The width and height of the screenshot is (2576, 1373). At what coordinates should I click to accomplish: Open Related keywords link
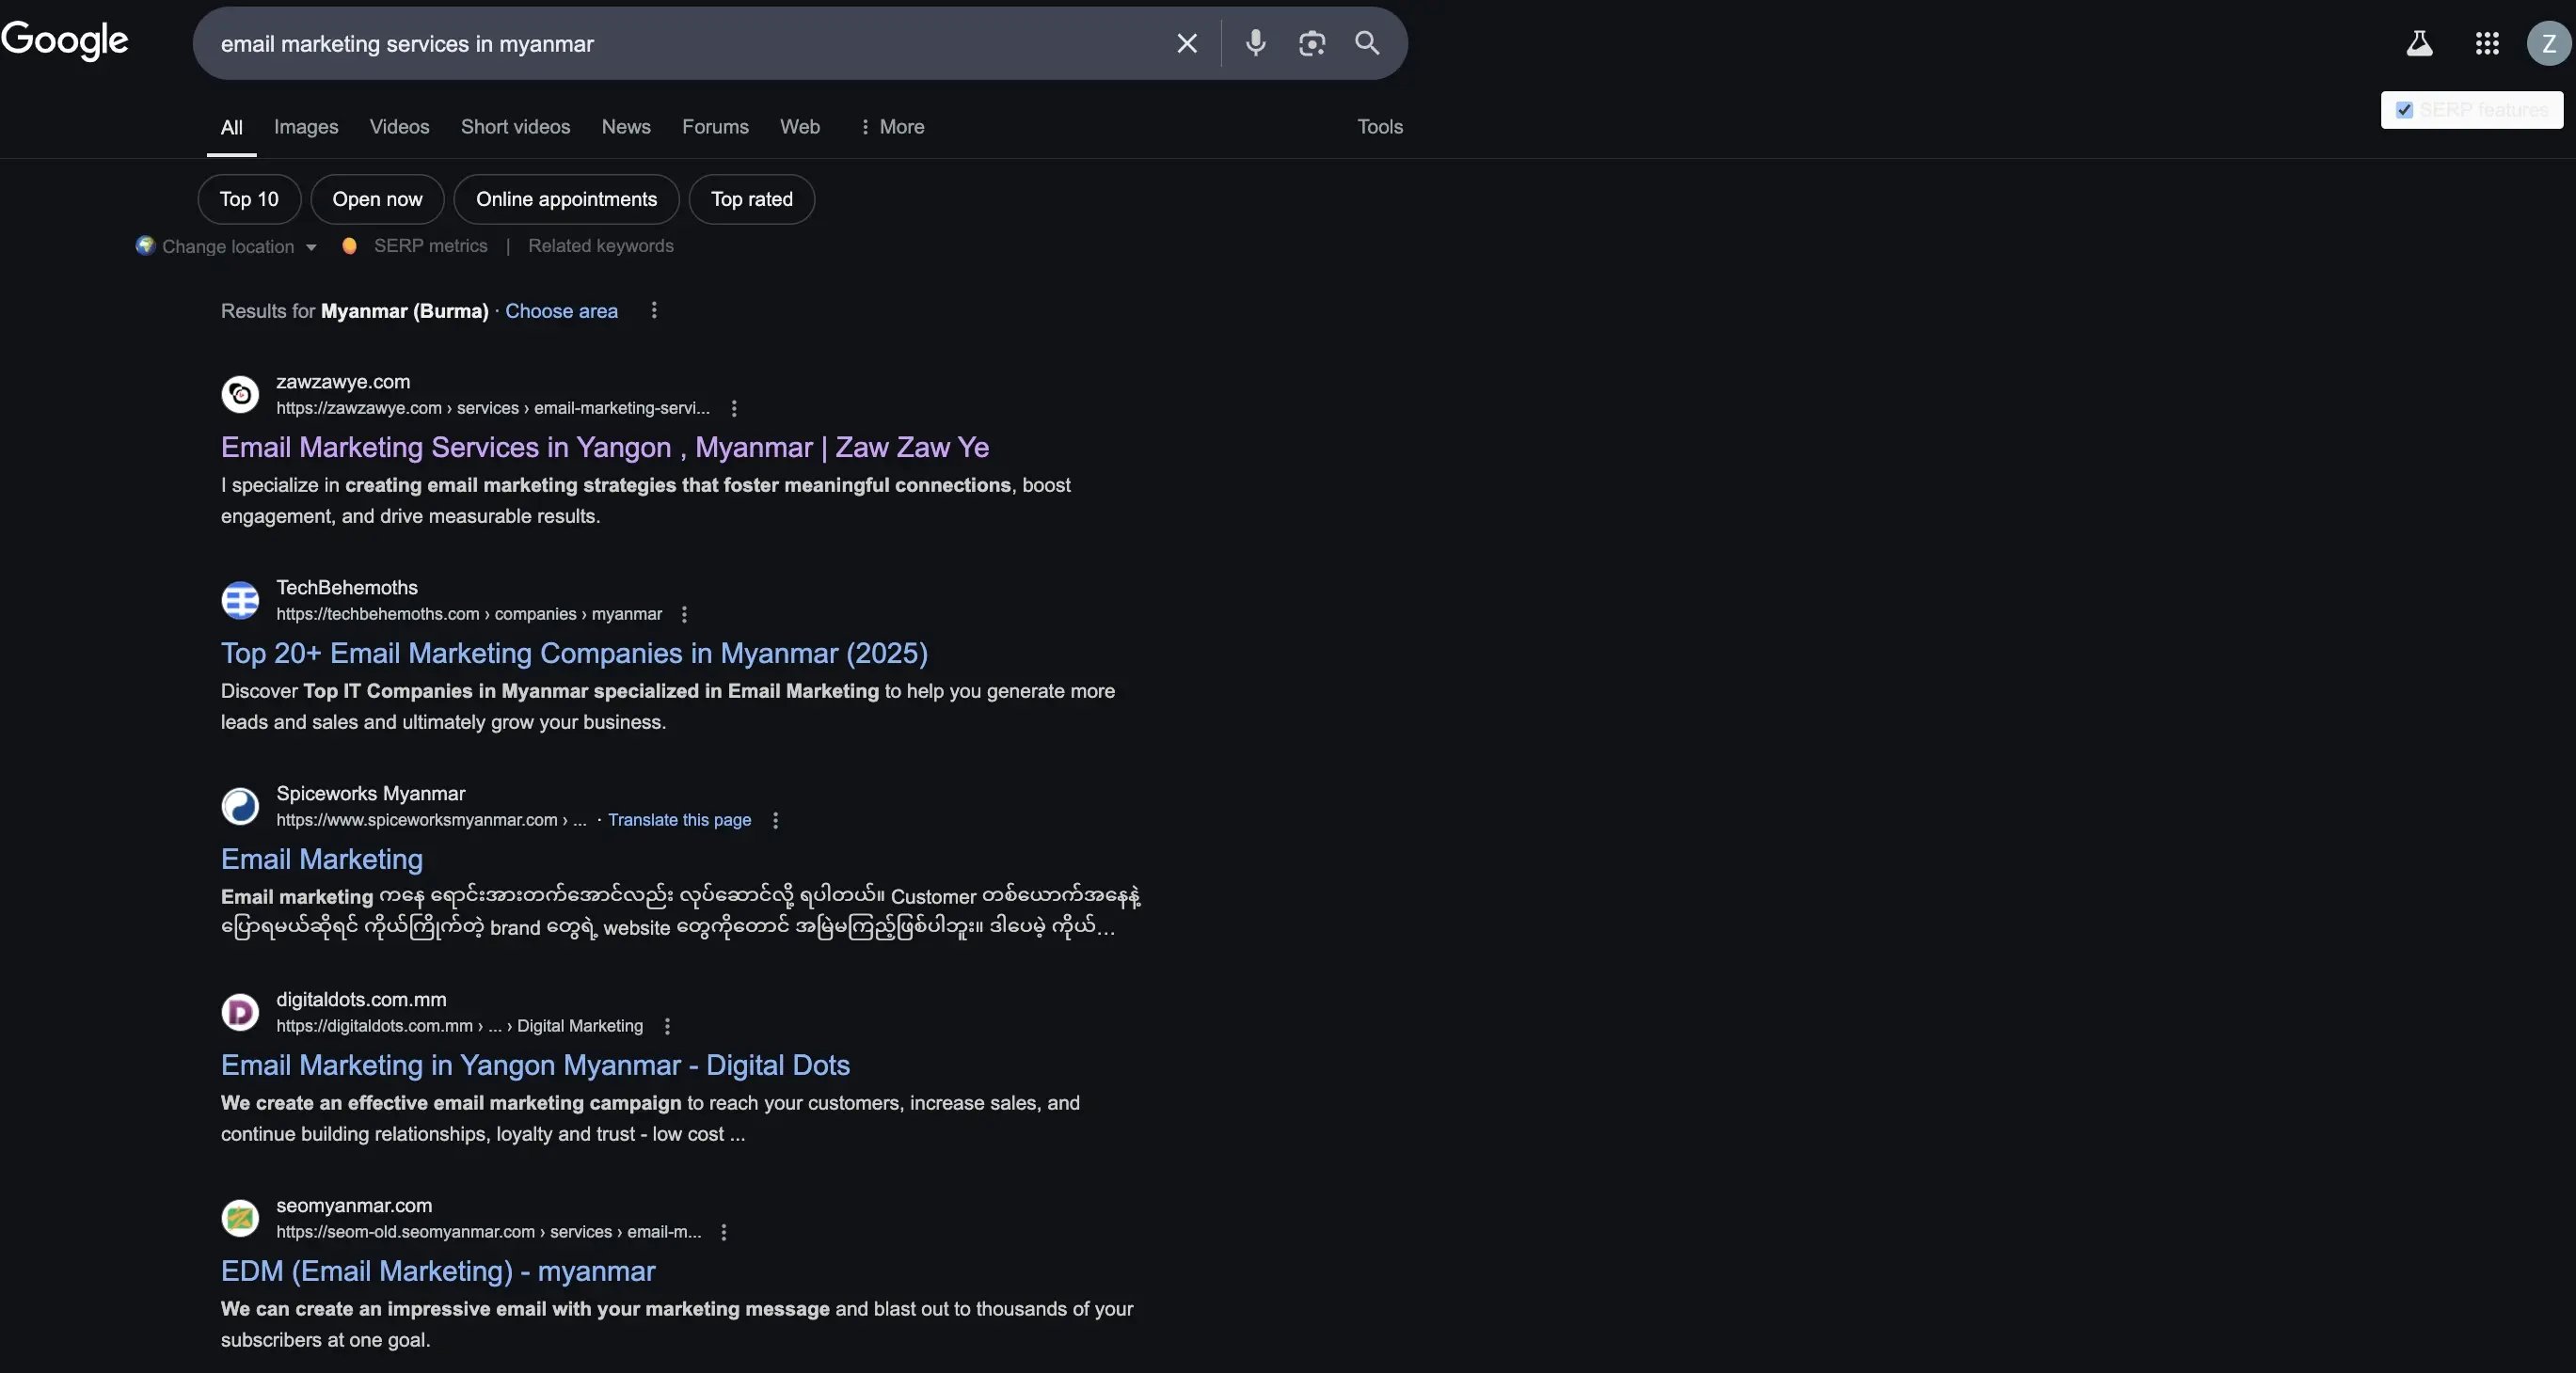pos(600,245)
